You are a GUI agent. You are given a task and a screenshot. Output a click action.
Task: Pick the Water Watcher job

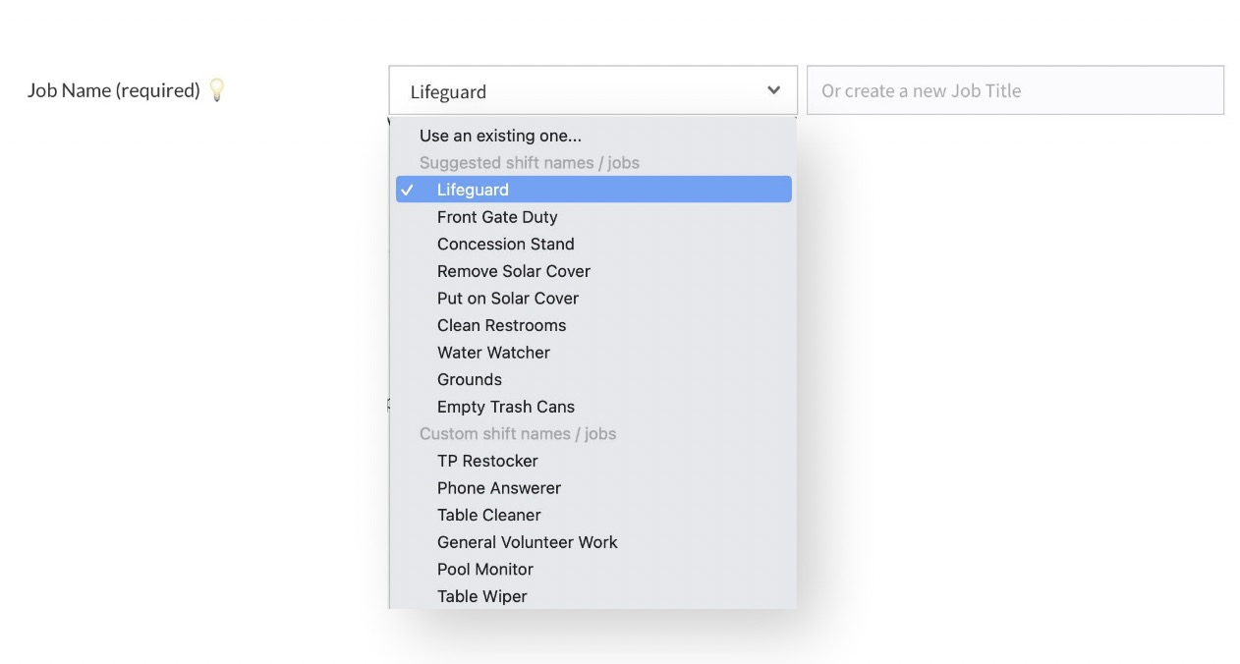[493, 353]
